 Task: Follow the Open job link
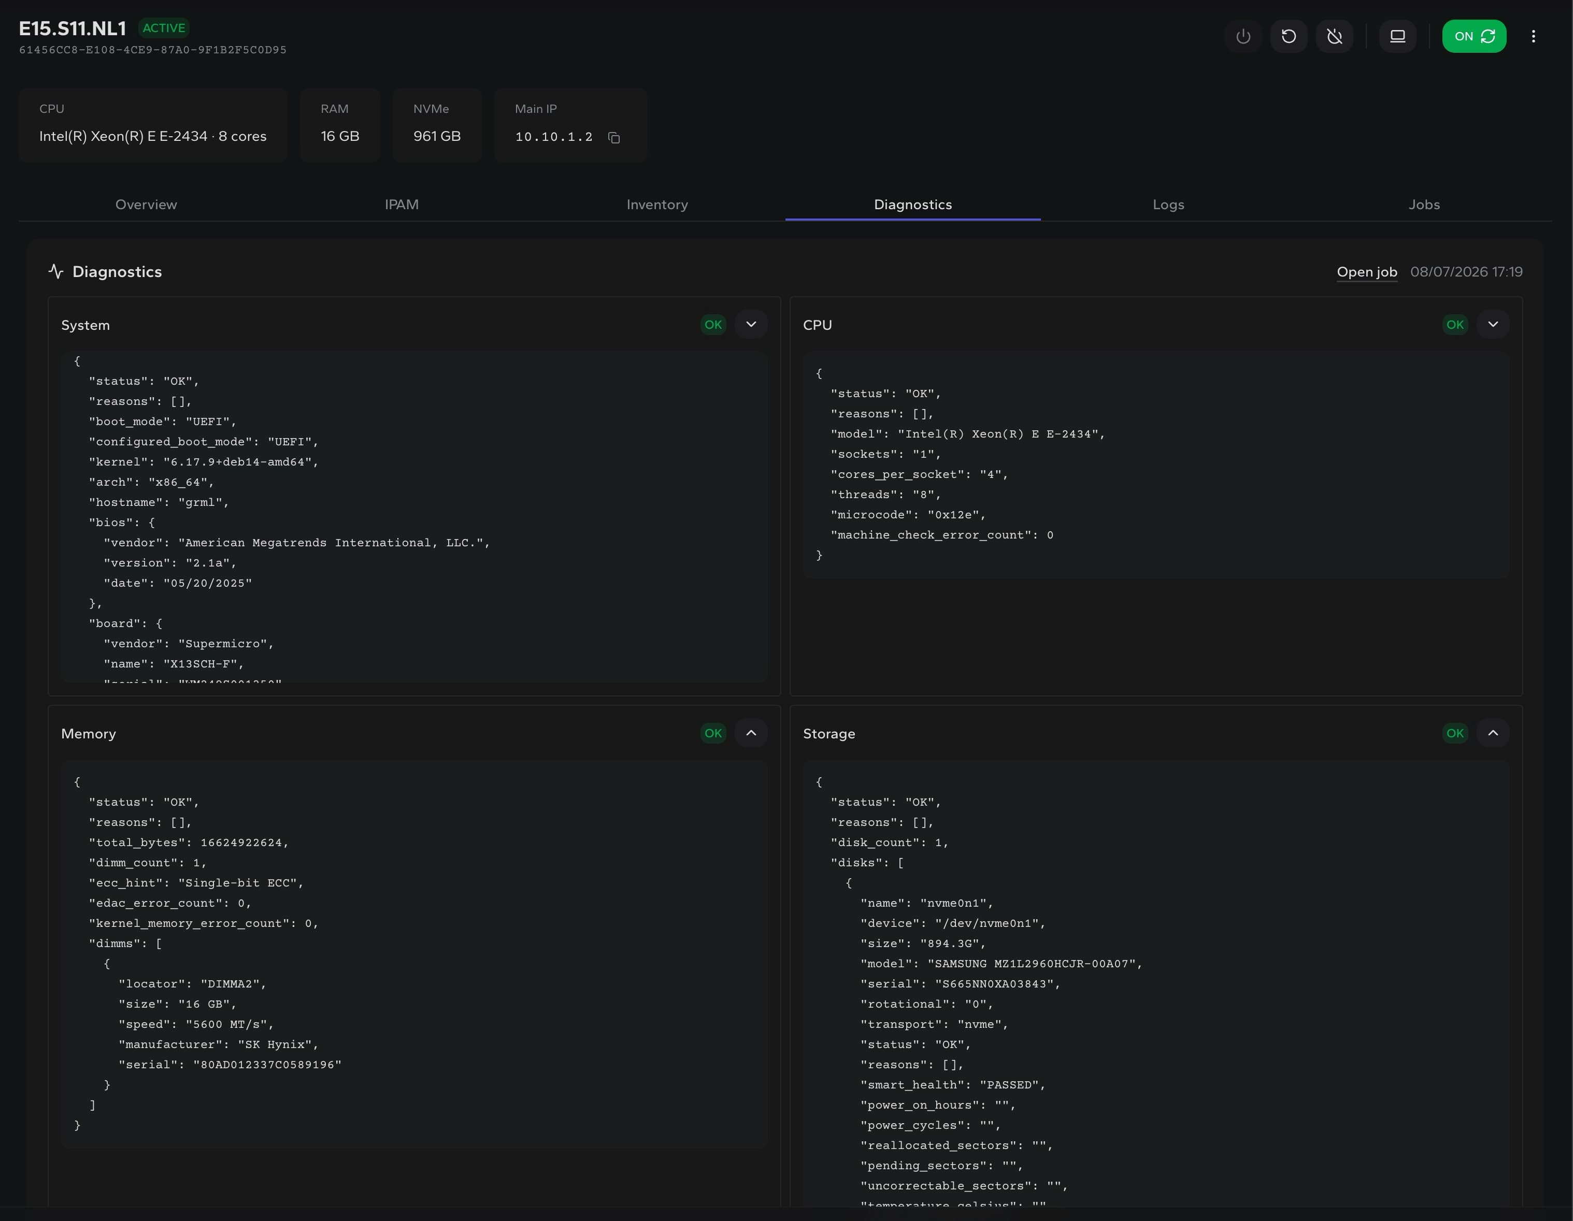click(1366, 272)
